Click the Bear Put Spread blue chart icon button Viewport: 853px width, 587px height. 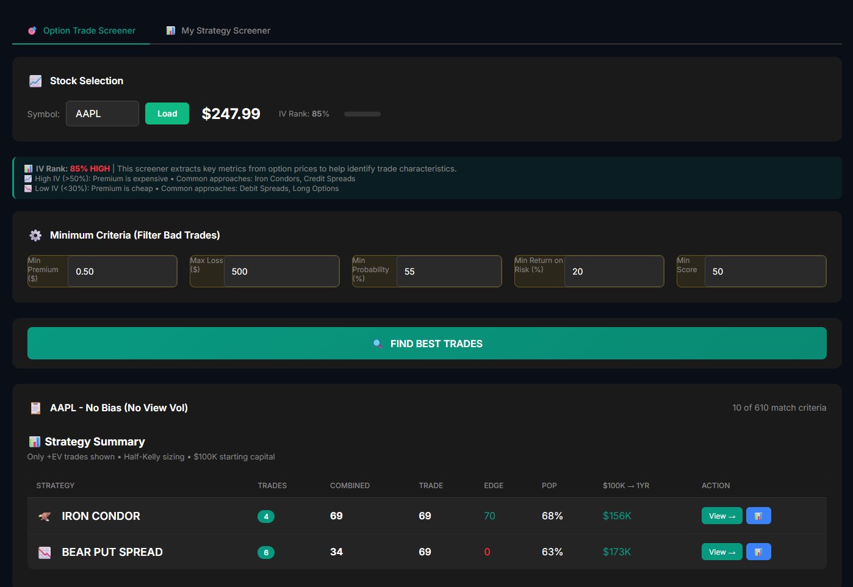click(x=758, y=552)
